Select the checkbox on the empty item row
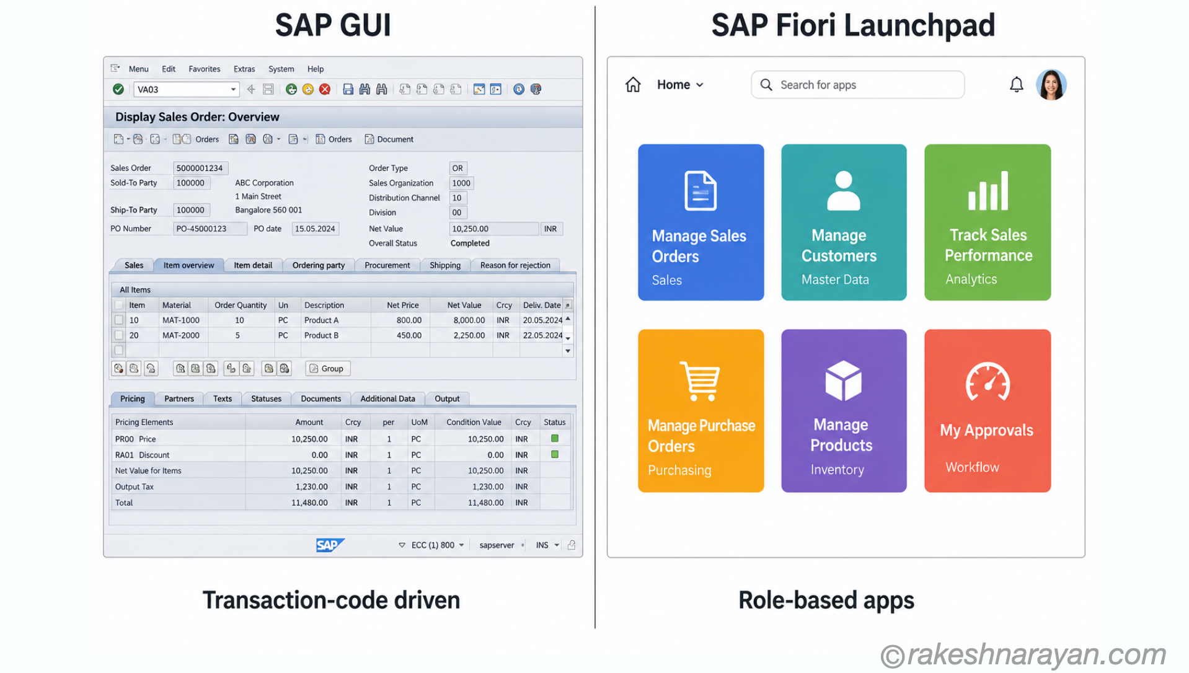The width and height of the screenshot is (1189, 673). pos(118,350)
